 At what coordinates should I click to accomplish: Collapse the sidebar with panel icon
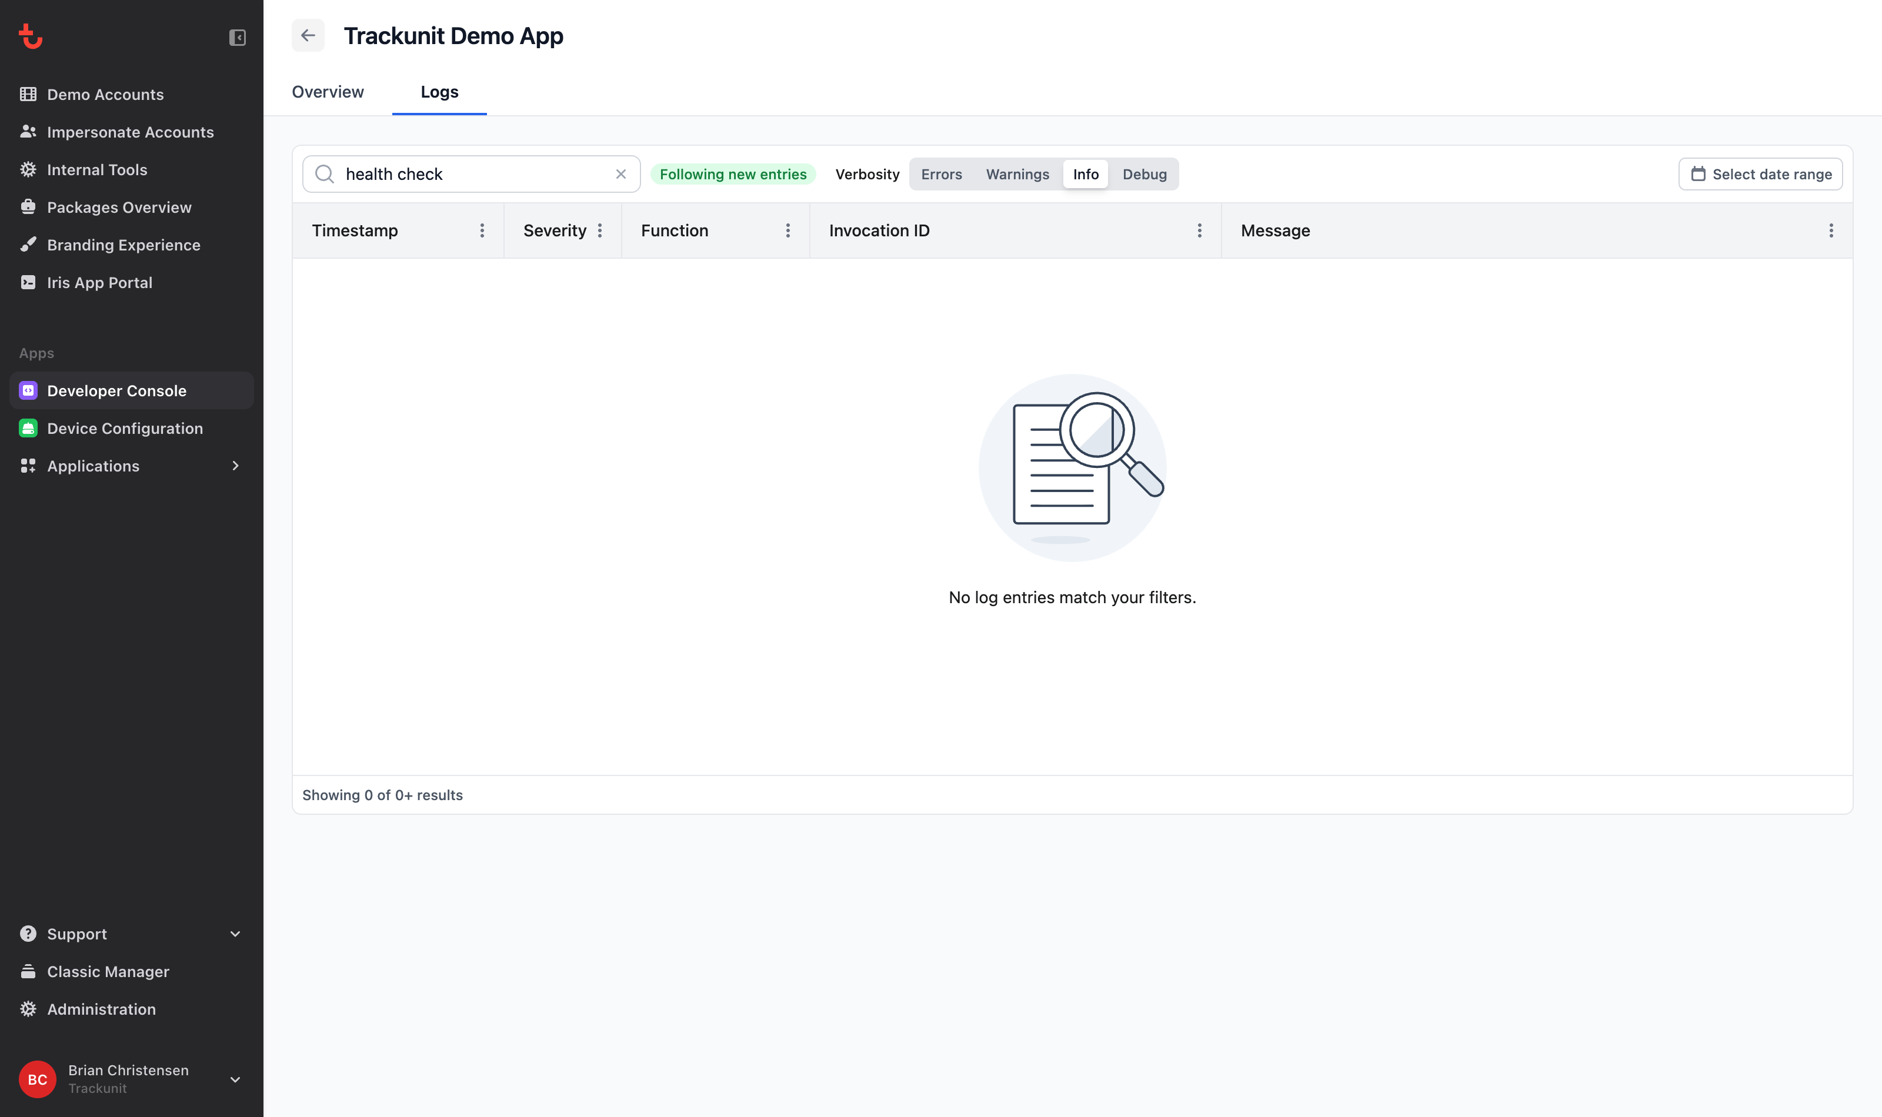(237, 37)
